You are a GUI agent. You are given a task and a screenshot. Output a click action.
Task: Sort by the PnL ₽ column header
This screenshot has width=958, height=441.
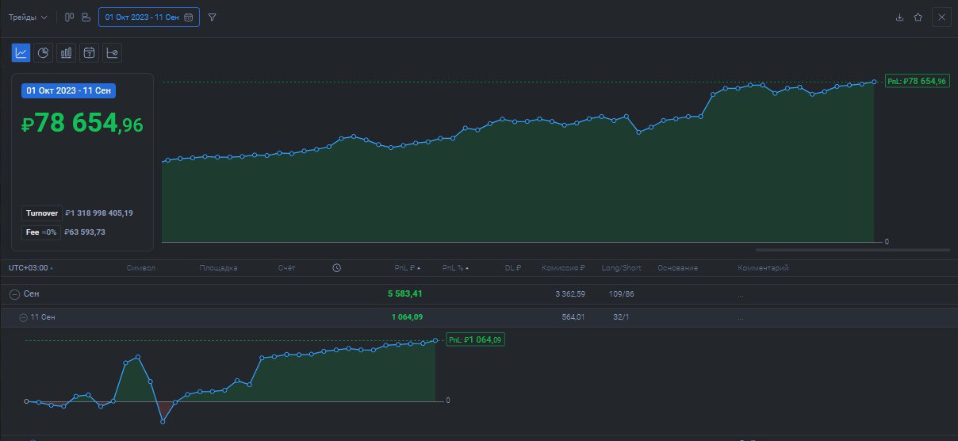pyautogui.click(x=408, y=268)
